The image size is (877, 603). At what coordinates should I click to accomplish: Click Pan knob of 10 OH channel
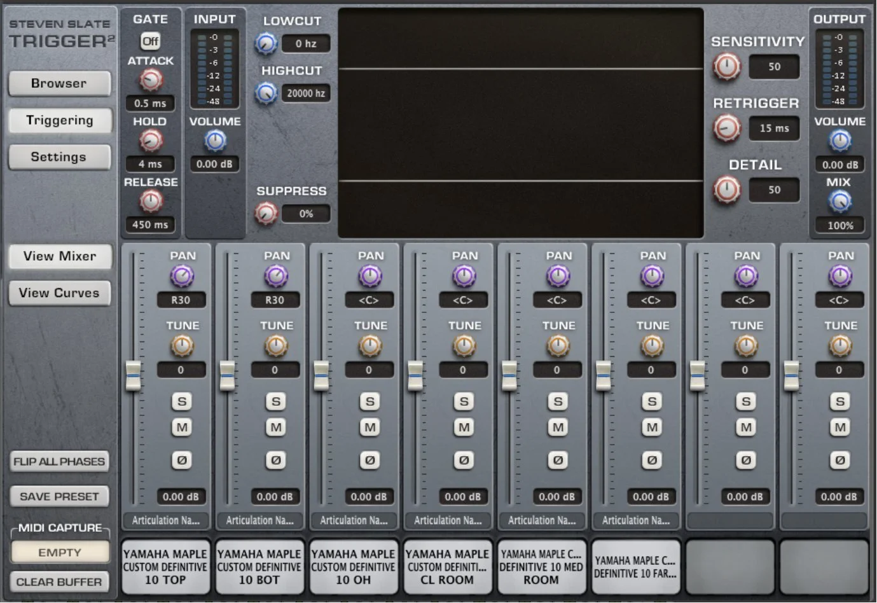click(x=370, y=276)
